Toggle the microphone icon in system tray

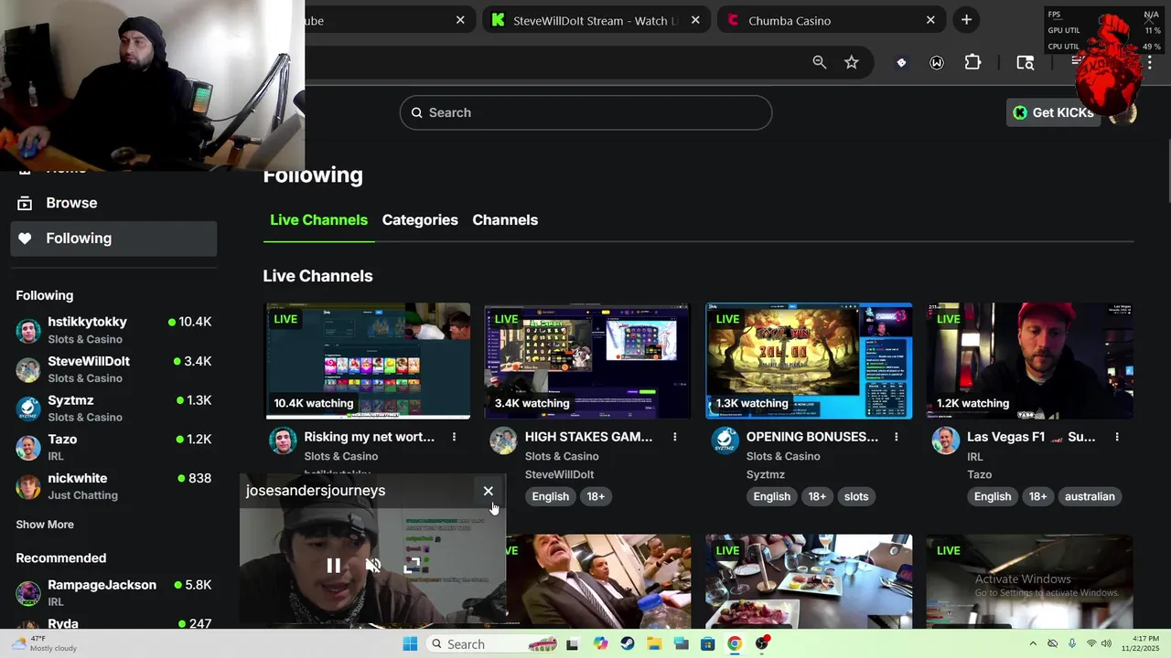(1072, 644)
